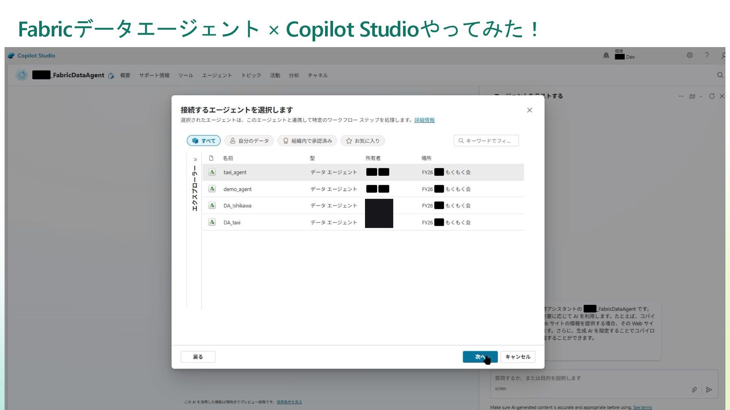Open the 分析 tab
The image size is (730, 410).
tap(294, 76)
